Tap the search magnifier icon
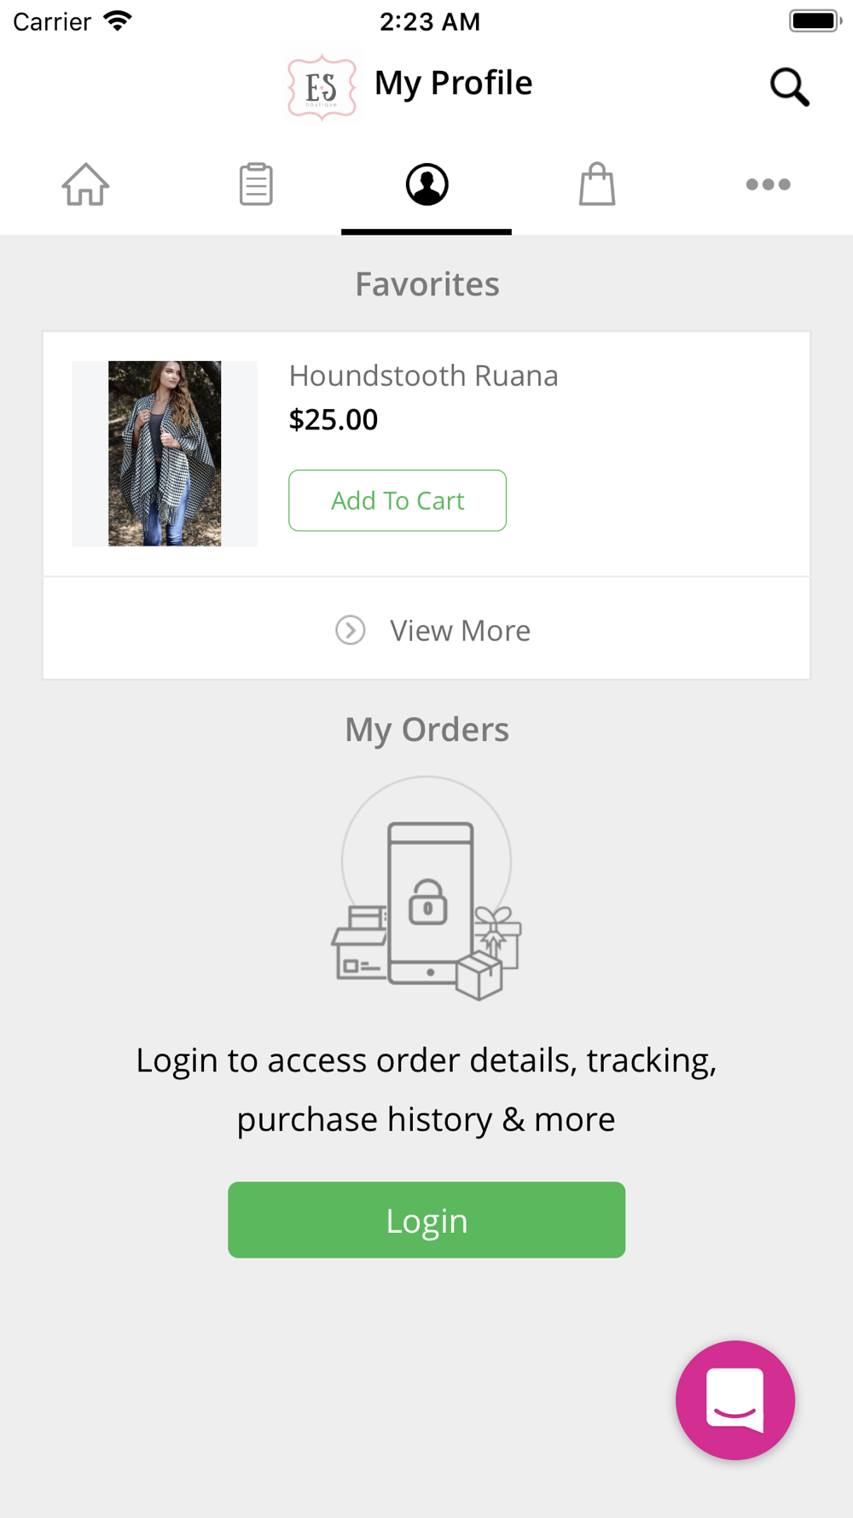 click(x=789, y=87)
